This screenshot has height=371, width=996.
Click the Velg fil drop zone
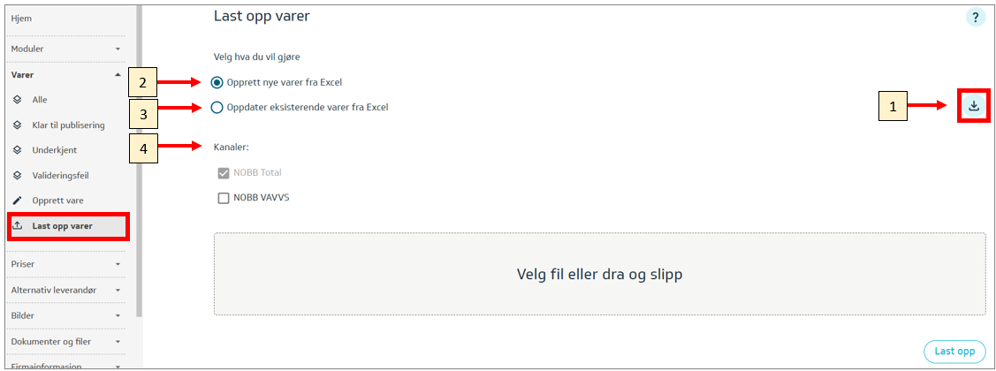pos(599,274)
